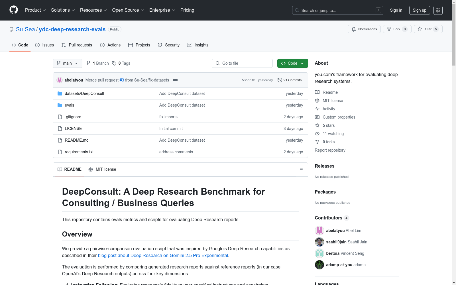Switch to the Issues tab
This screenshot has height=285, width=456.
(x=44, y=45)
